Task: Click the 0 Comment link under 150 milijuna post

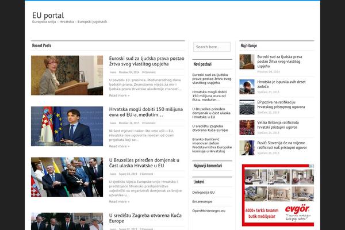Action: pyautogui.click(x=149, y=123)
